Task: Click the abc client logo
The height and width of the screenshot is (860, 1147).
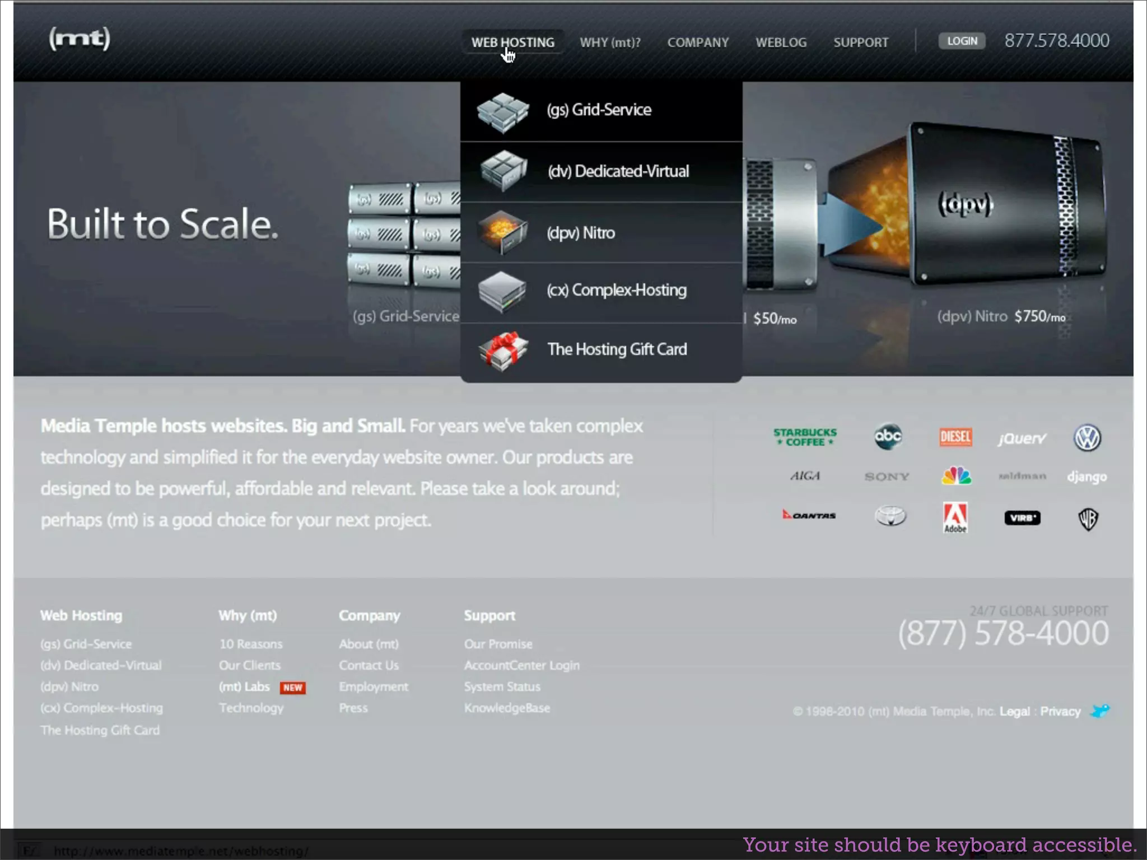Action: [x=888, y=437]
